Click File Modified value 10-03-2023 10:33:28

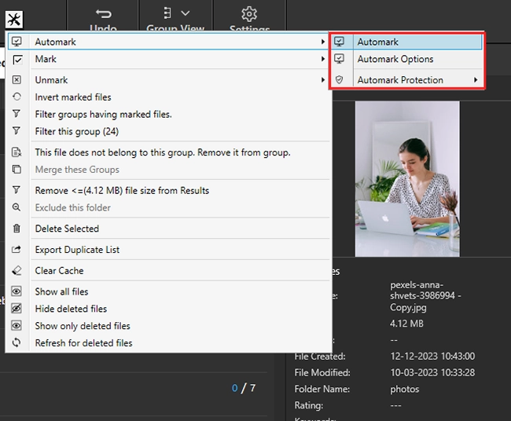tap(432, 372)
